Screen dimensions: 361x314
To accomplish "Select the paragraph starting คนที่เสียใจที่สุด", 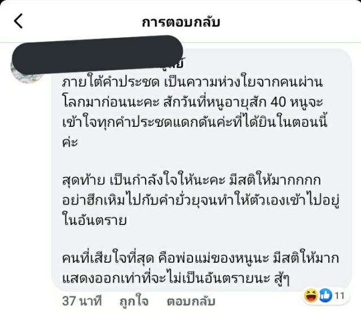I will click(x=200, y=269).
